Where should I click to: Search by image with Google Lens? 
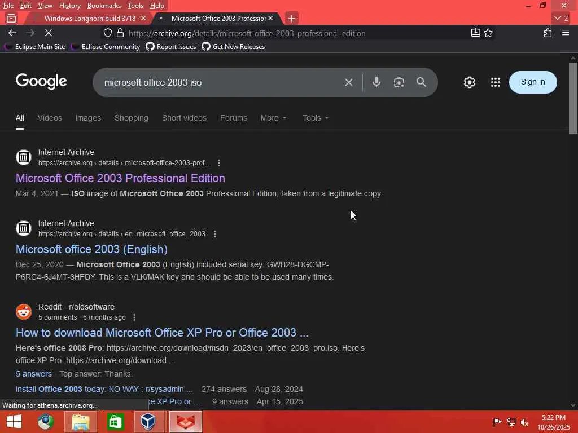coord(399,82)
